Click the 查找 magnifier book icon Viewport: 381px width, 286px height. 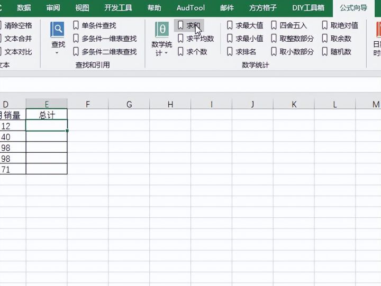coord(57,30)
